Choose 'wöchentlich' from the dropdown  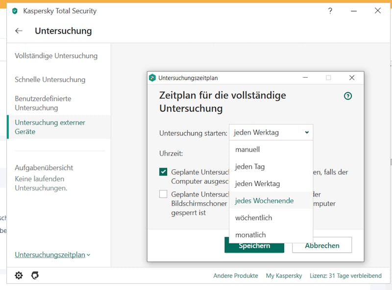point(271,218)
